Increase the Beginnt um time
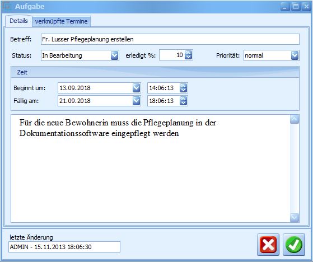Screen dimensions: 313x262 coord(184,86)
